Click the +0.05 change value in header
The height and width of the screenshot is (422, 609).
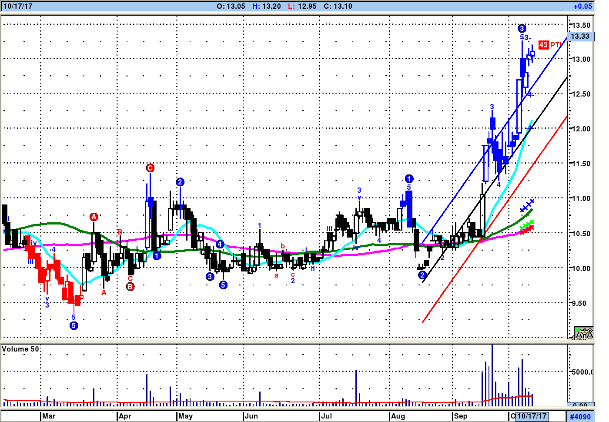(582, 6)
